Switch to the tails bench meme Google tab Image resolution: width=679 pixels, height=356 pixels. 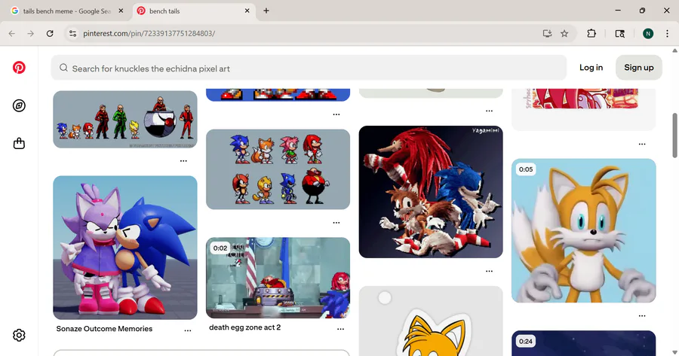[x=67, y=11]
